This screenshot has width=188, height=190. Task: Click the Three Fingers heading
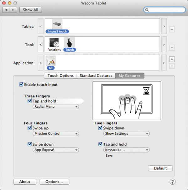point(37,96)
